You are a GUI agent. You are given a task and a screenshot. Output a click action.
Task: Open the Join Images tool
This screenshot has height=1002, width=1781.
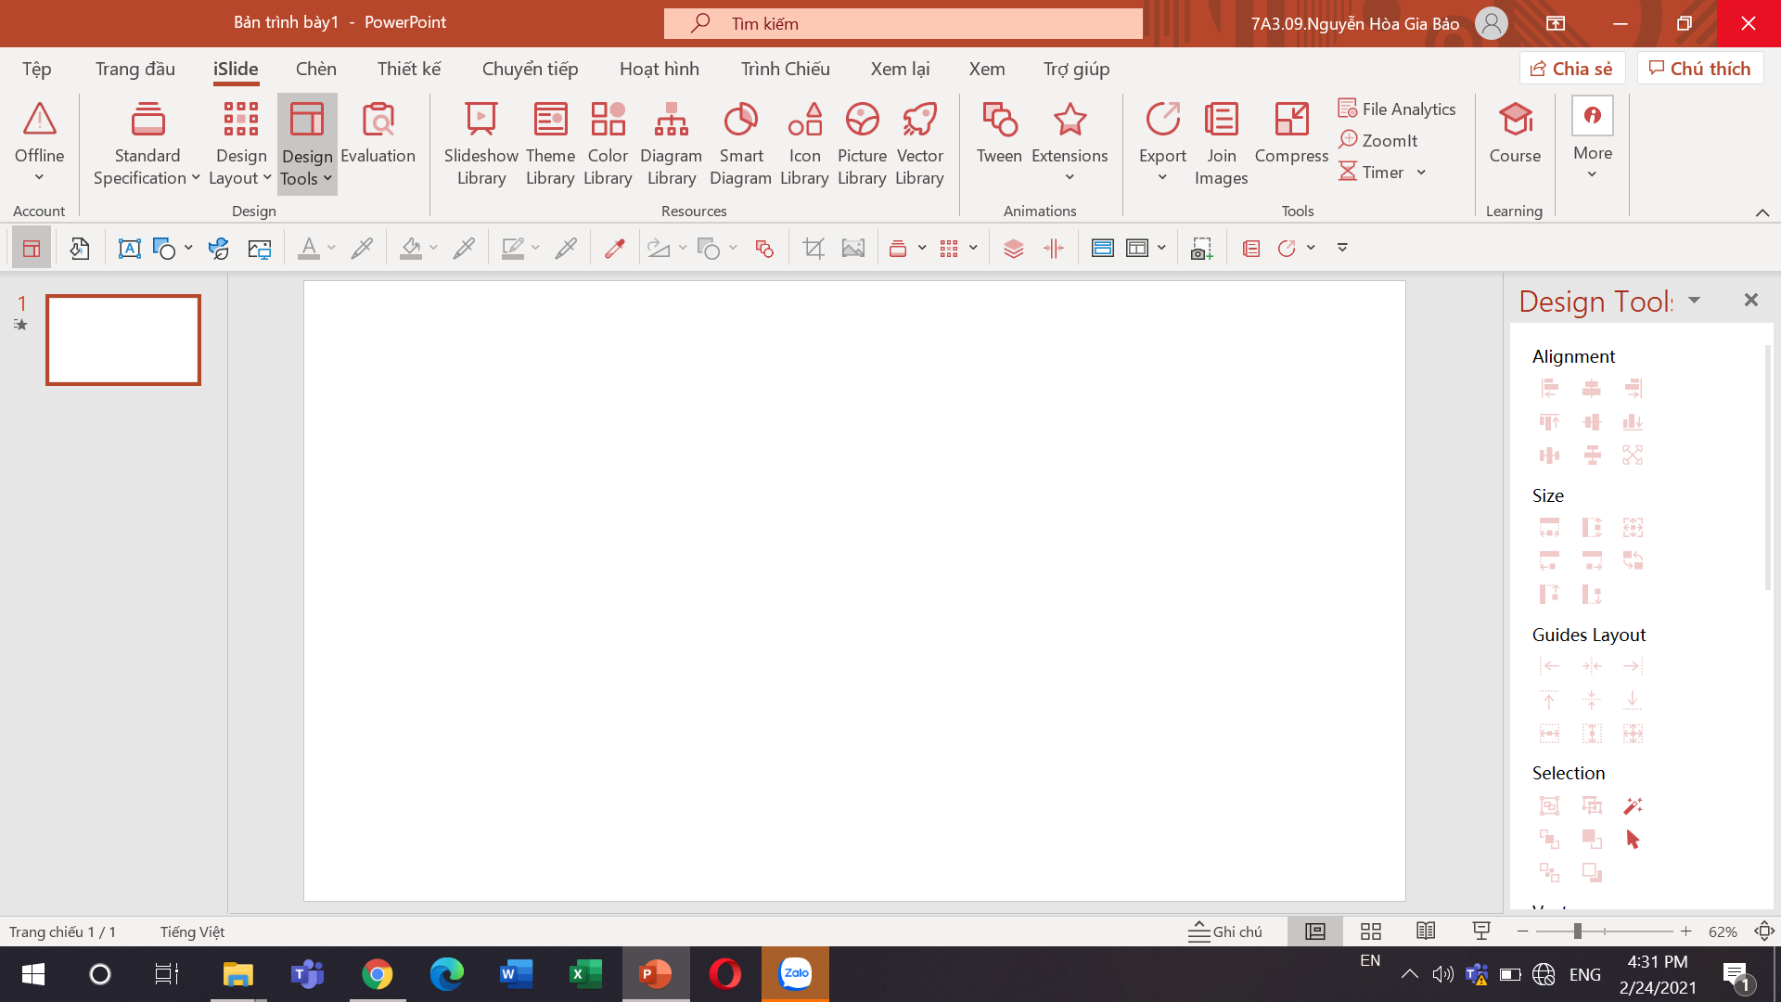pos(1221,144)
